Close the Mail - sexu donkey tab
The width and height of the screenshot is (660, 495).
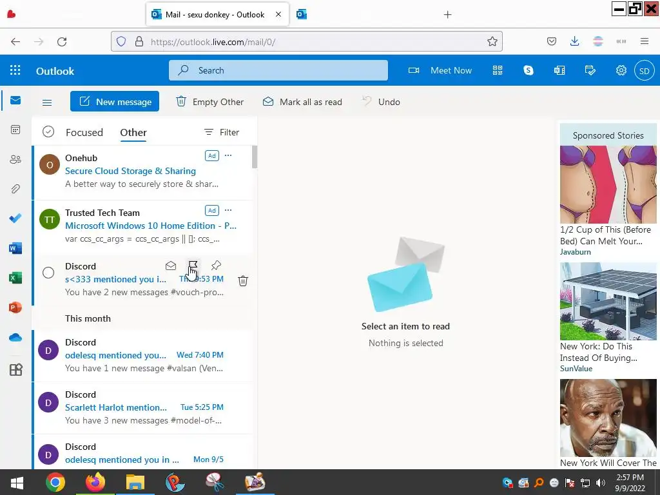(x=278, y=14)
